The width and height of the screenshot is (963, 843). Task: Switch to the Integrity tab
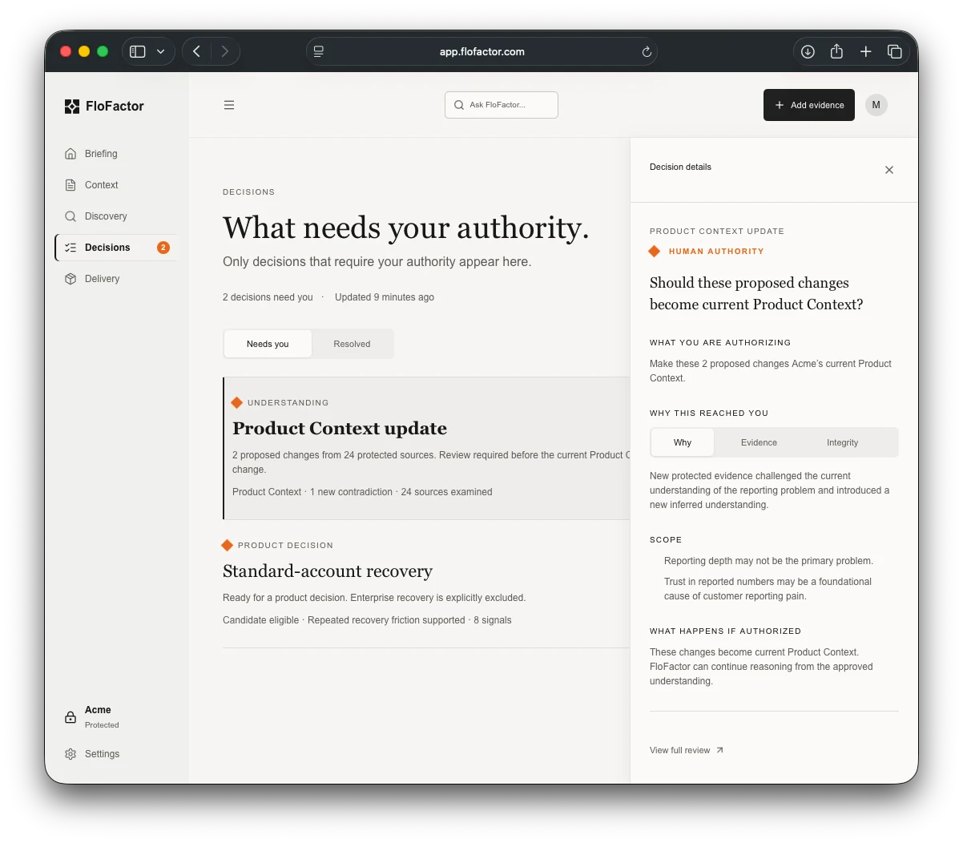tap(842, 442)
